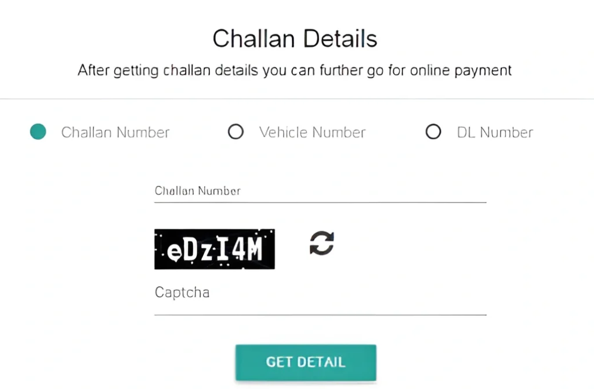Viewport: 594px width, 389px height.
Task: Select the Challan Number radio button
Action: click(x=38, y=132)
